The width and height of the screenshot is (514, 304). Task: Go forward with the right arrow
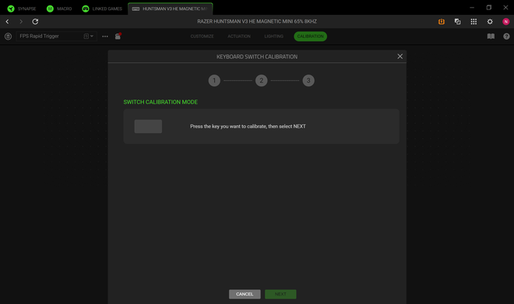tap(21, 22)
